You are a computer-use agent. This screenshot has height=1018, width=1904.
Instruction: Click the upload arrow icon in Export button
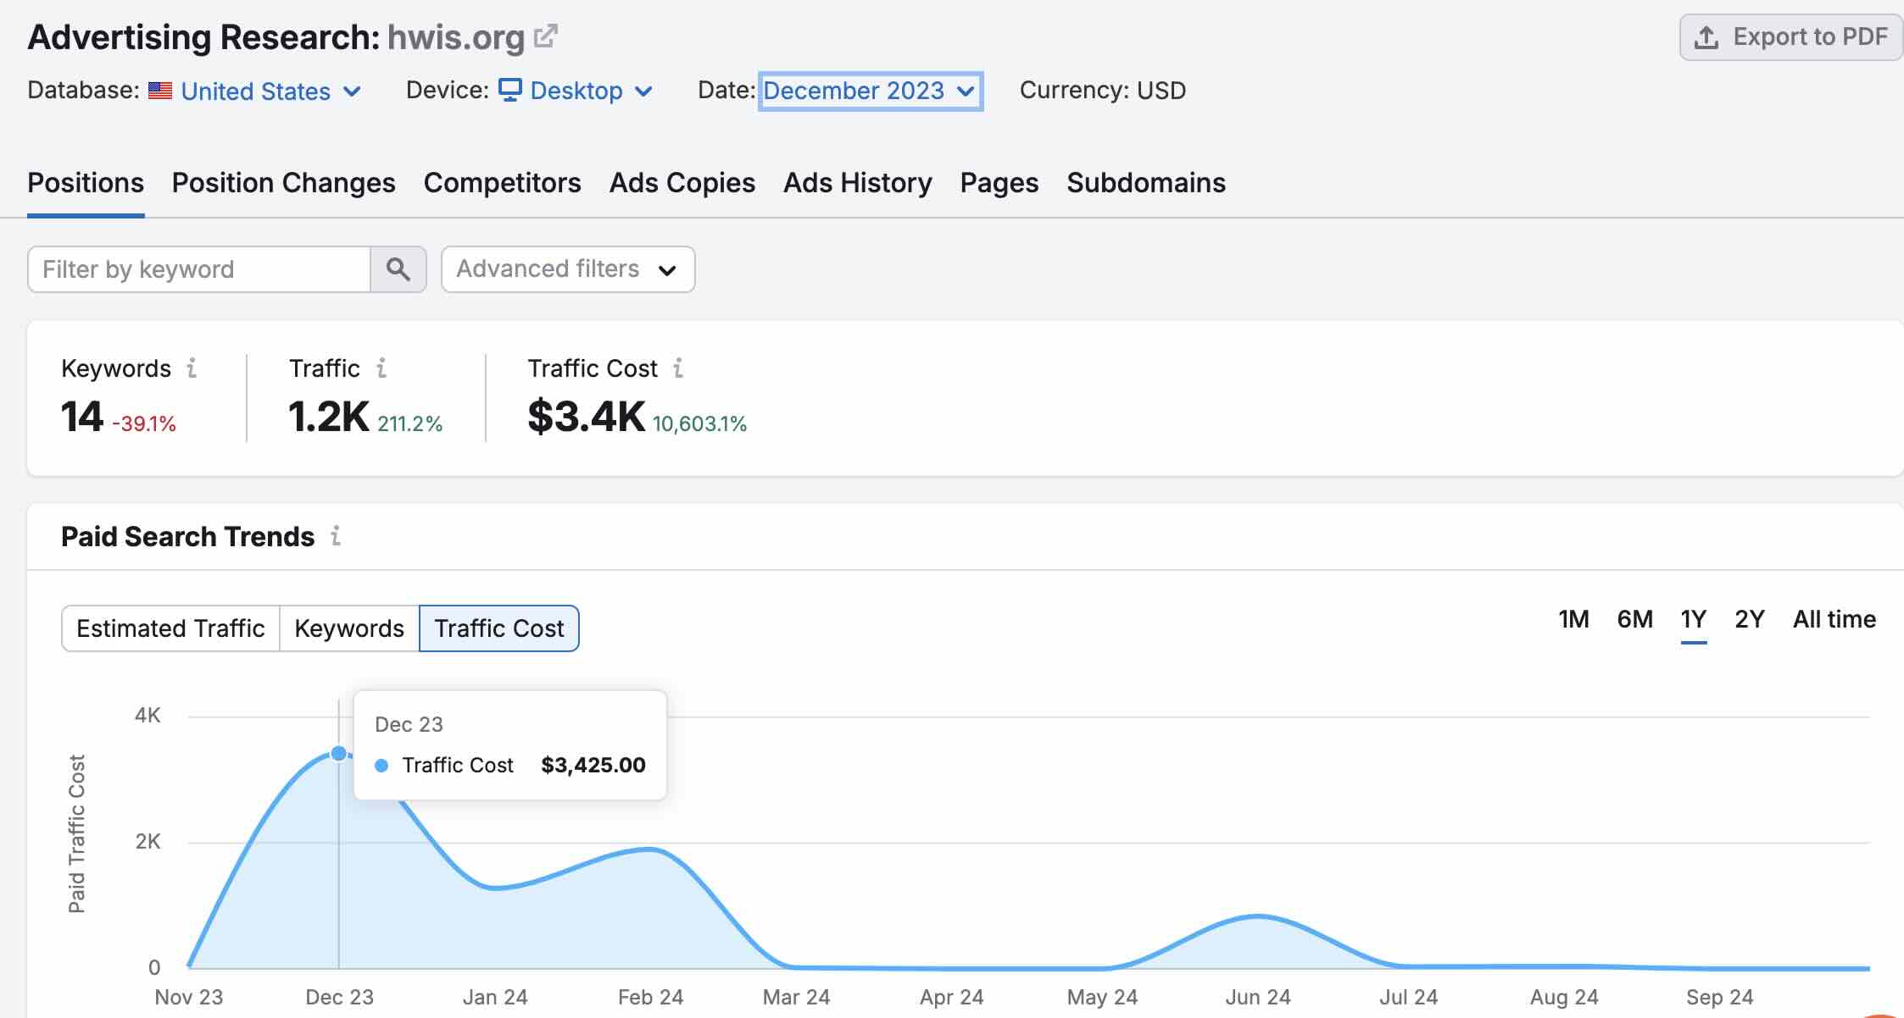pyautogui.click(x=1706, y=37)
